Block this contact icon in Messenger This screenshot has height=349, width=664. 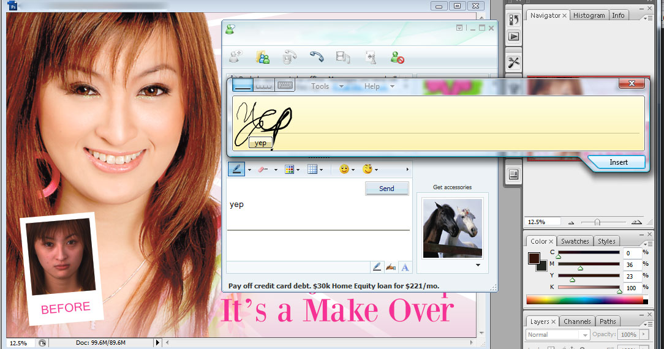coord(397,57)
